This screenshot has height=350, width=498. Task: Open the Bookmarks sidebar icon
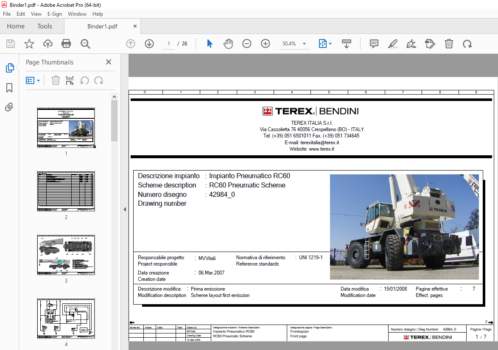tap(9, 88)
